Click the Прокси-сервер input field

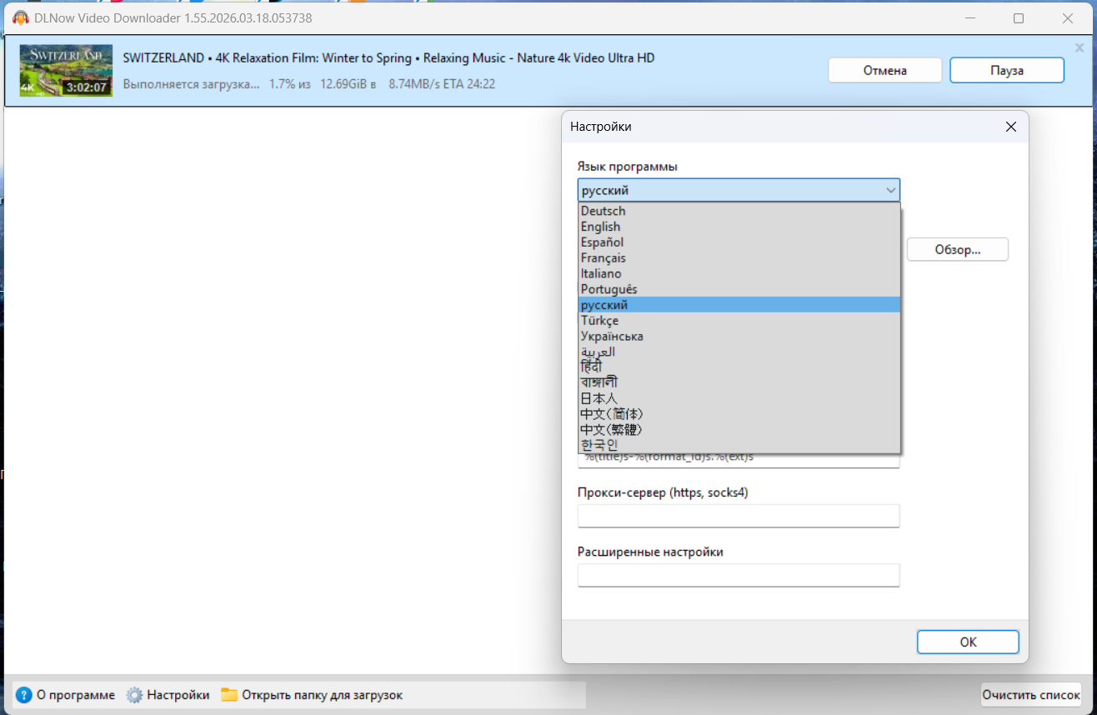pos(738,516)
